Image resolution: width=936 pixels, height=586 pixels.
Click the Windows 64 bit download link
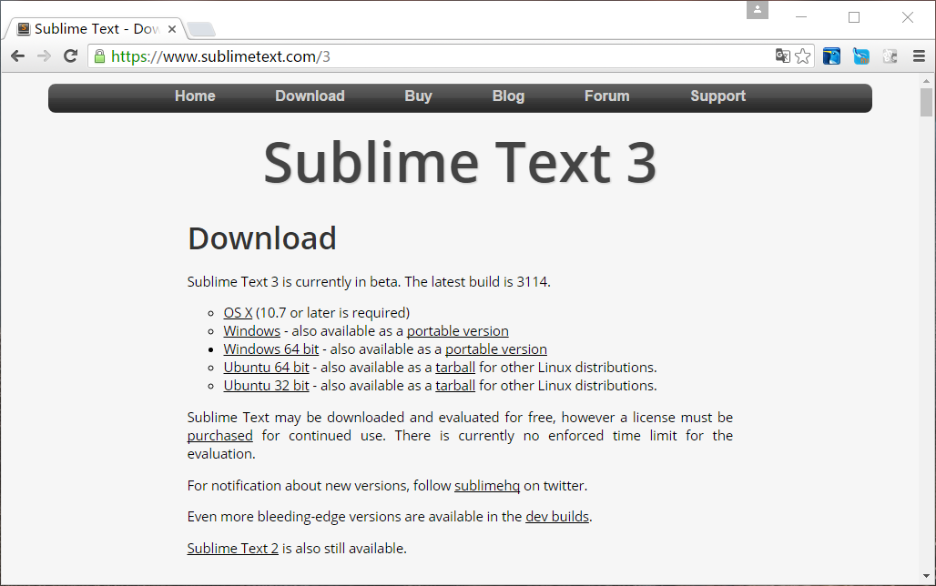271,349
